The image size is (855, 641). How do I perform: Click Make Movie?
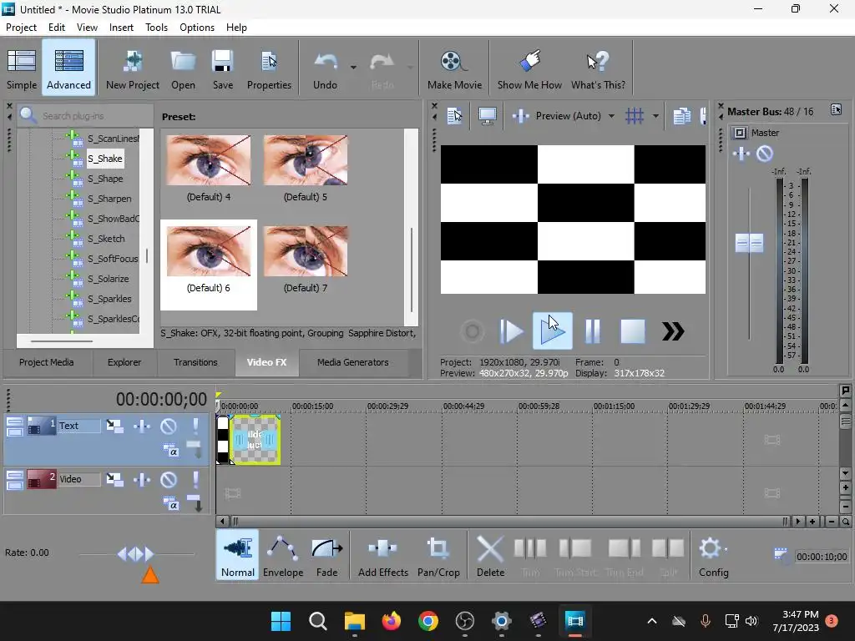point(454,68)
